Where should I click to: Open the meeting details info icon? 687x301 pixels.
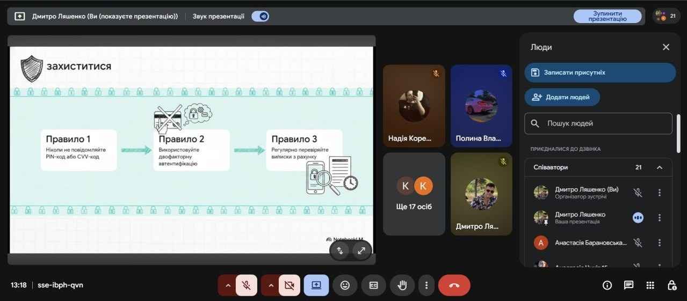(607, 285)
